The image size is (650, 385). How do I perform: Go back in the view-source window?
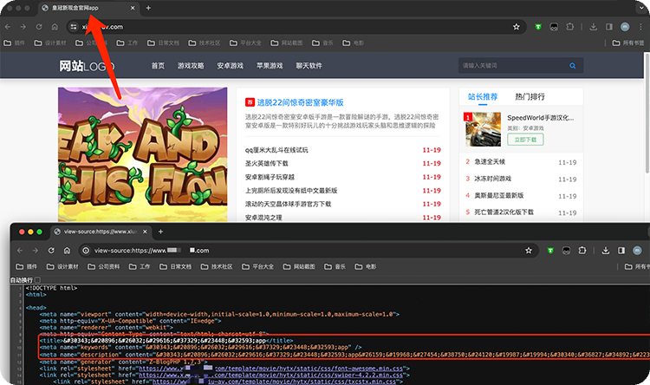coord(20,251)
